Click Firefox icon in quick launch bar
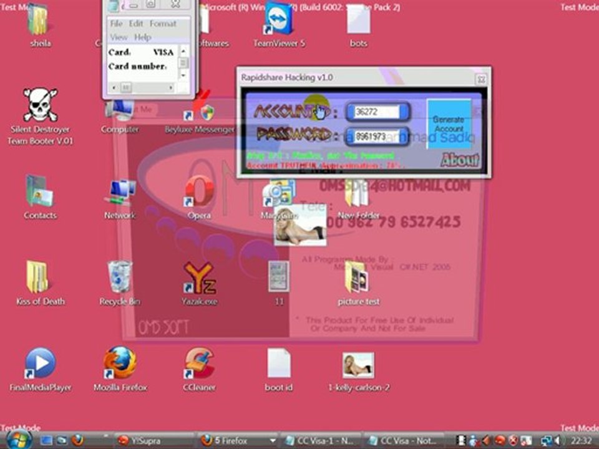 coord(77,440)
